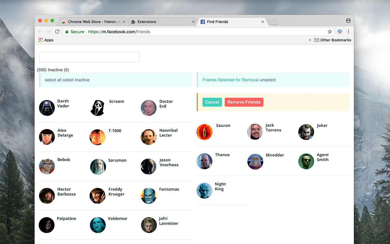
Task: Click the friend search input field
Action: [x=89, y=57]
